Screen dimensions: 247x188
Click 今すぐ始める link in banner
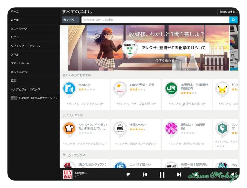(166, 61)
